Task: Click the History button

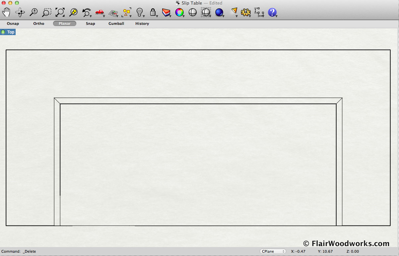Action: (142, 24)
